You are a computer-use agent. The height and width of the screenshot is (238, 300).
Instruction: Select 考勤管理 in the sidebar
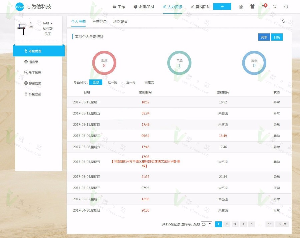(39, 51)
